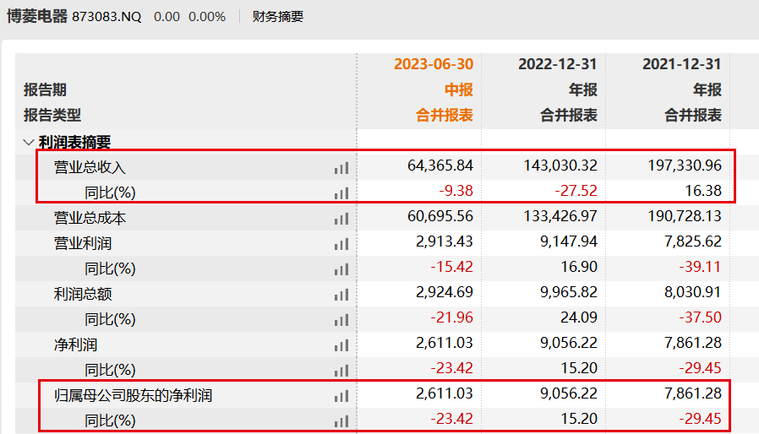Select the 2022-12-31 report period header

click(x=558, y=64)
